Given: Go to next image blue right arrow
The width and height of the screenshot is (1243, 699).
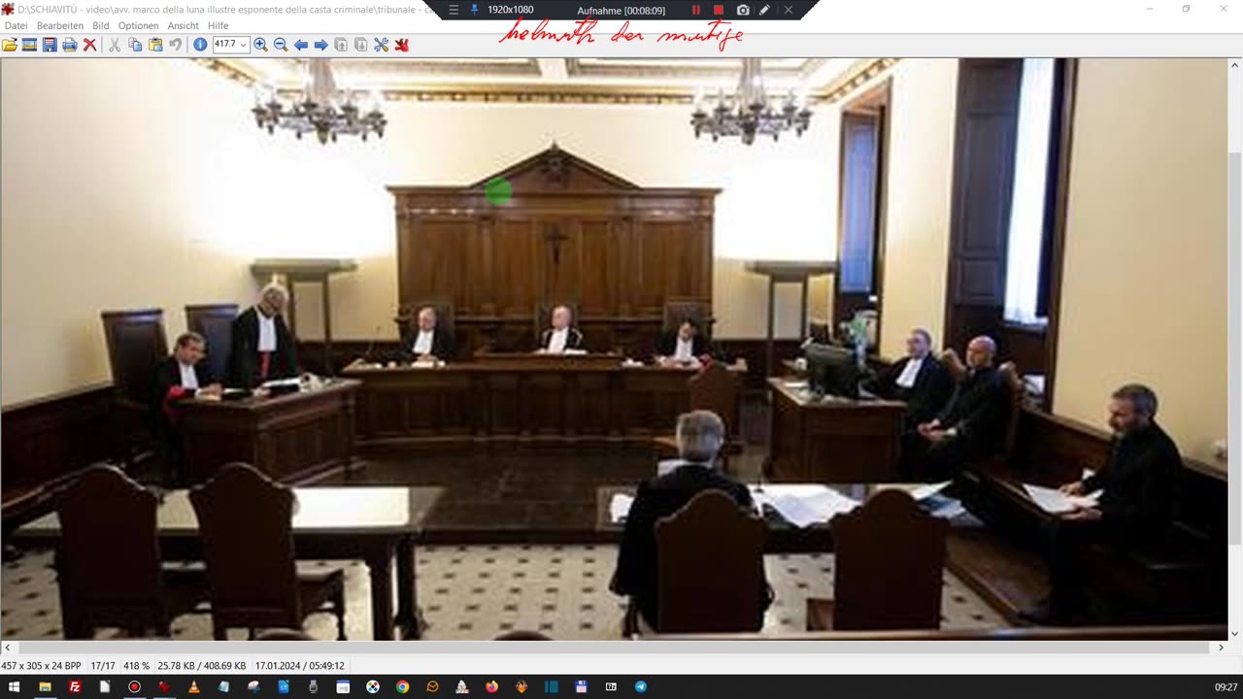Looking at the screenshot, I should pos(320,45).
